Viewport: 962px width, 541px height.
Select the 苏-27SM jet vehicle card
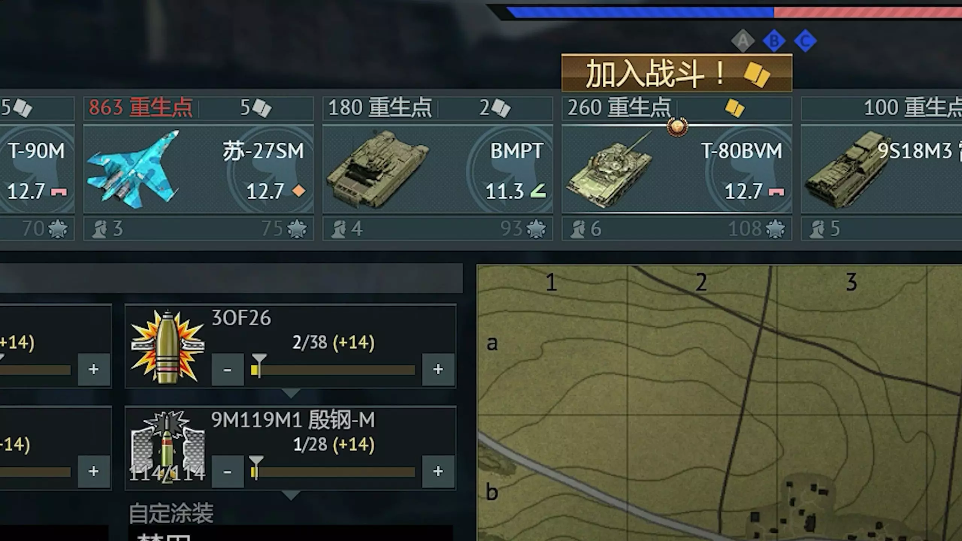(x=198, y=169)
